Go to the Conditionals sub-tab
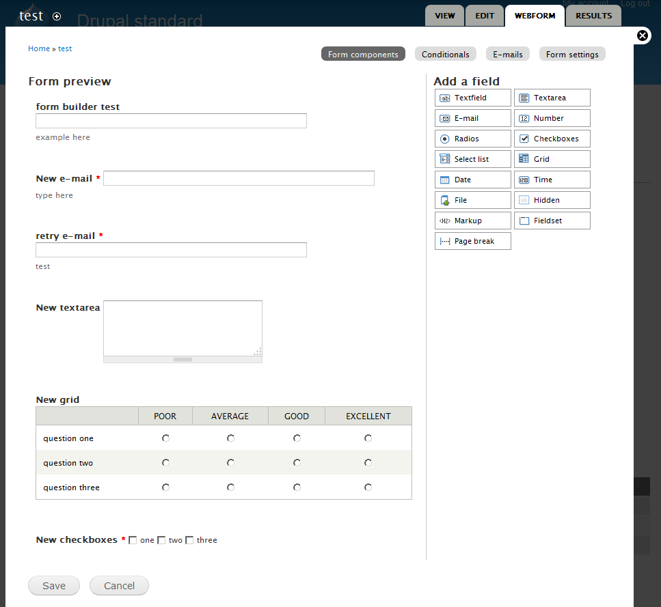The image size is (661, 607). tap(446, 54)
